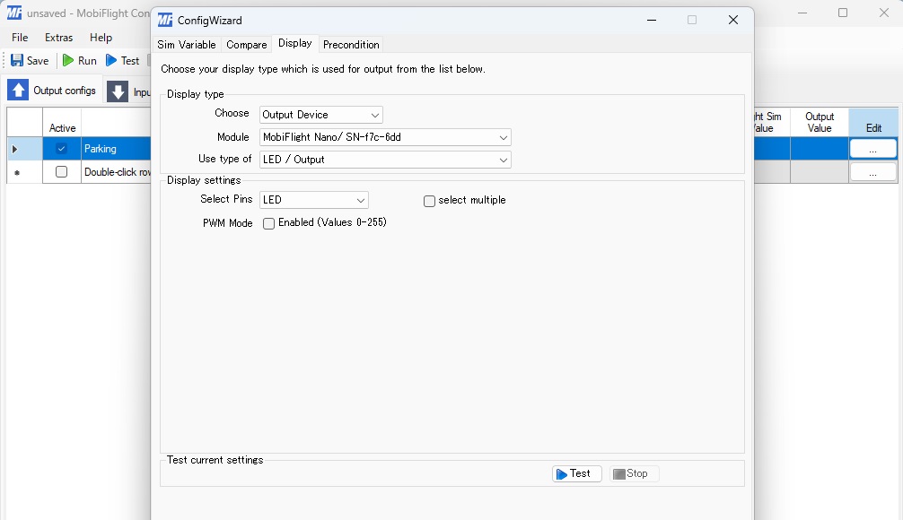Click the Test button in Test current settings
The height and width of the screenshot is (520, 903).
tap(577, 473)
